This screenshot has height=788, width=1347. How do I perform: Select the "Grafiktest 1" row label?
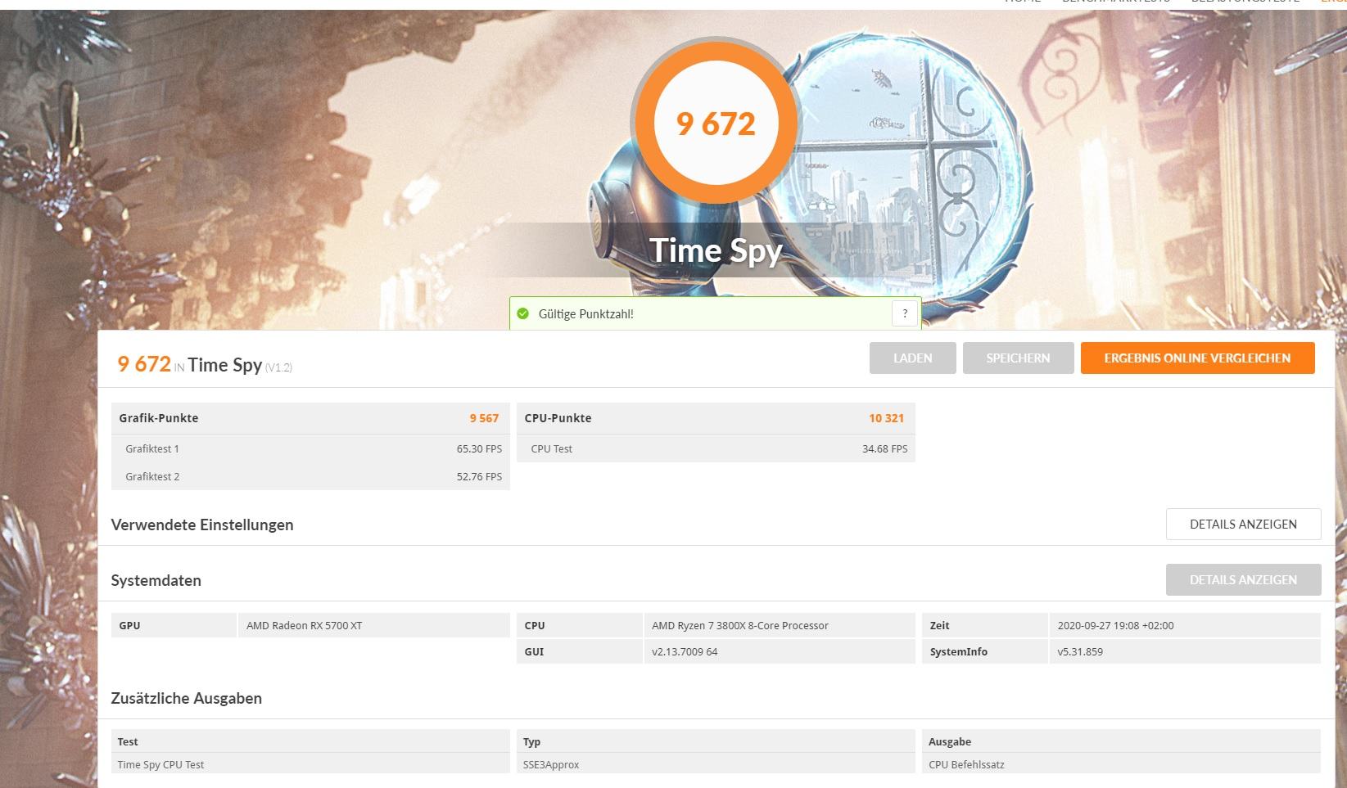152,448
